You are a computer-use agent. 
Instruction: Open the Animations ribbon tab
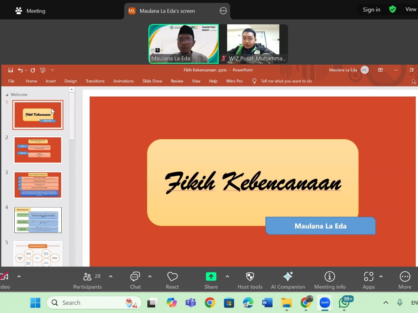[123, 81]
